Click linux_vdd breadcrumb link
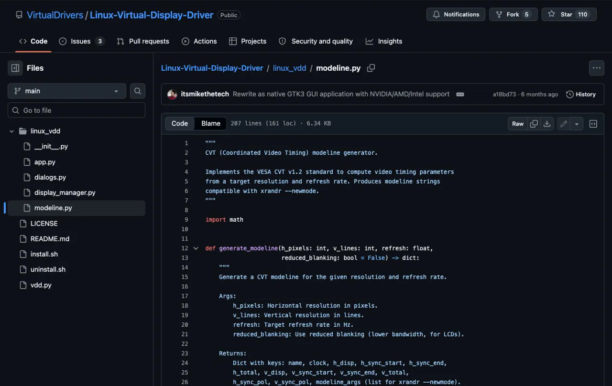Viewport: 612px width, 386px height. [289, 68]
